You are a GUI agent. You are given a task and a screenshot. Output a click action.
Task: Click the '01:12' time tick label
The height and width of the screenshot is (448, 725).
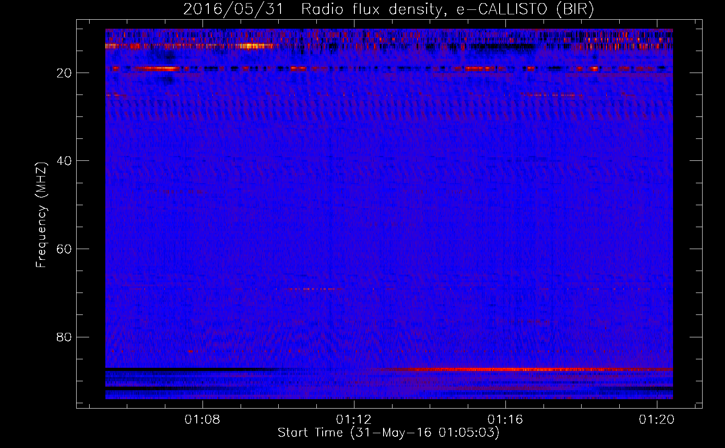[354, 419]
